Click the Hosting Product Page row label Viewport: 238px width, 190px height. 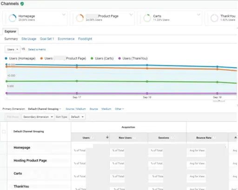[30, 160]
